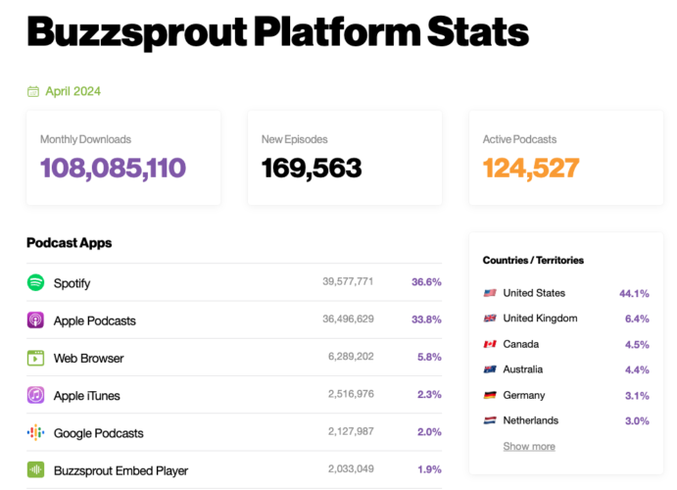Click Web Browser download count 6,289,202
Screen dimensions: 677x490
click(351, 357)
